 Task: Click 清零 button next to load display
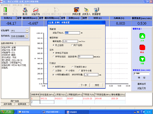pyautogui.click(x=19, y=18)
